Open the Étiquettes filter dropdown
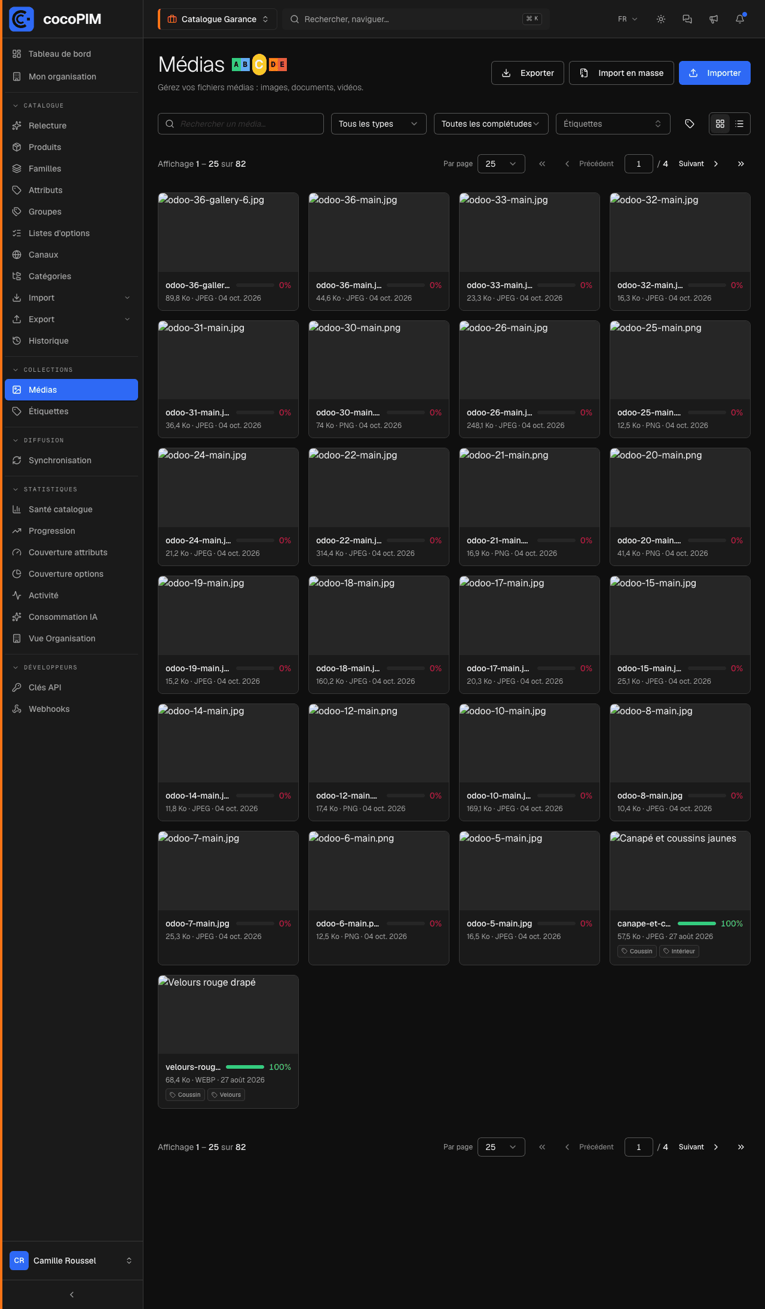The width and height of the screenshot is (765, 1309). click(613, 124)
